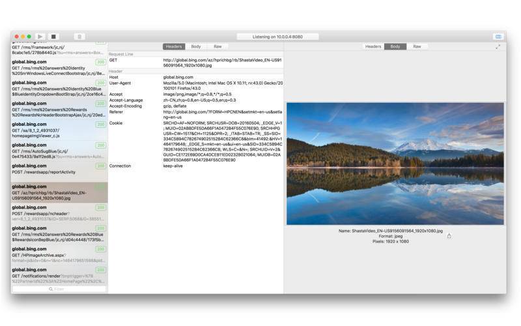Click the image Name caption text

pos(391,231)
